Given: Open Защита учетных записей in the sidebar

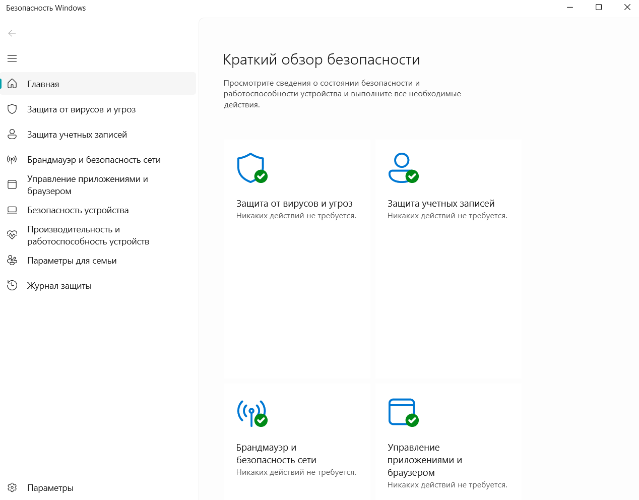Looking at the screenshot, I should [x=98, y=134].
